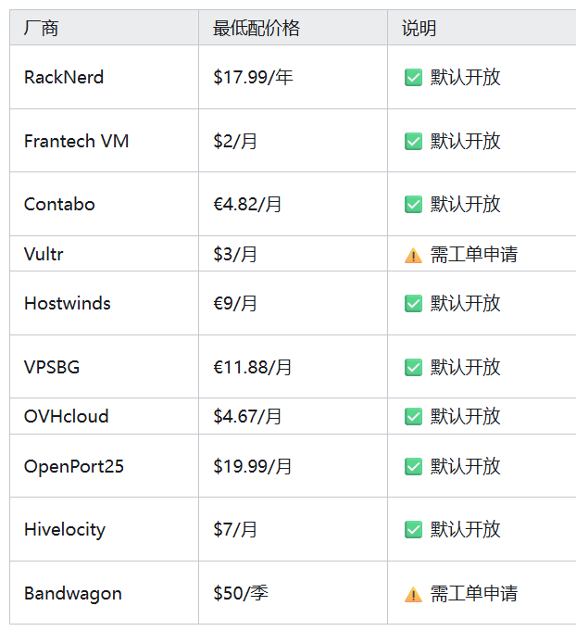Click the $50/季 Bandwagon price
Image resolution: width=576 pixels, height=631 pixels.
coord(241,594)
